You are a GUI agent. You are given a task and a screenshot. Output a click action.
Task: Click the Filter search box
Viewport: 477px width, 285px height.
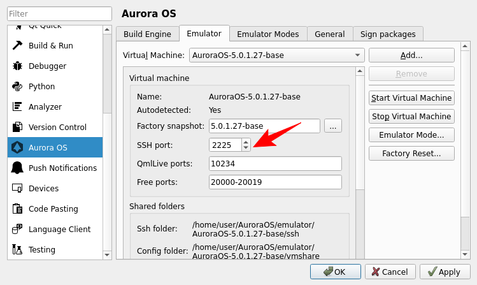point(59,13)
